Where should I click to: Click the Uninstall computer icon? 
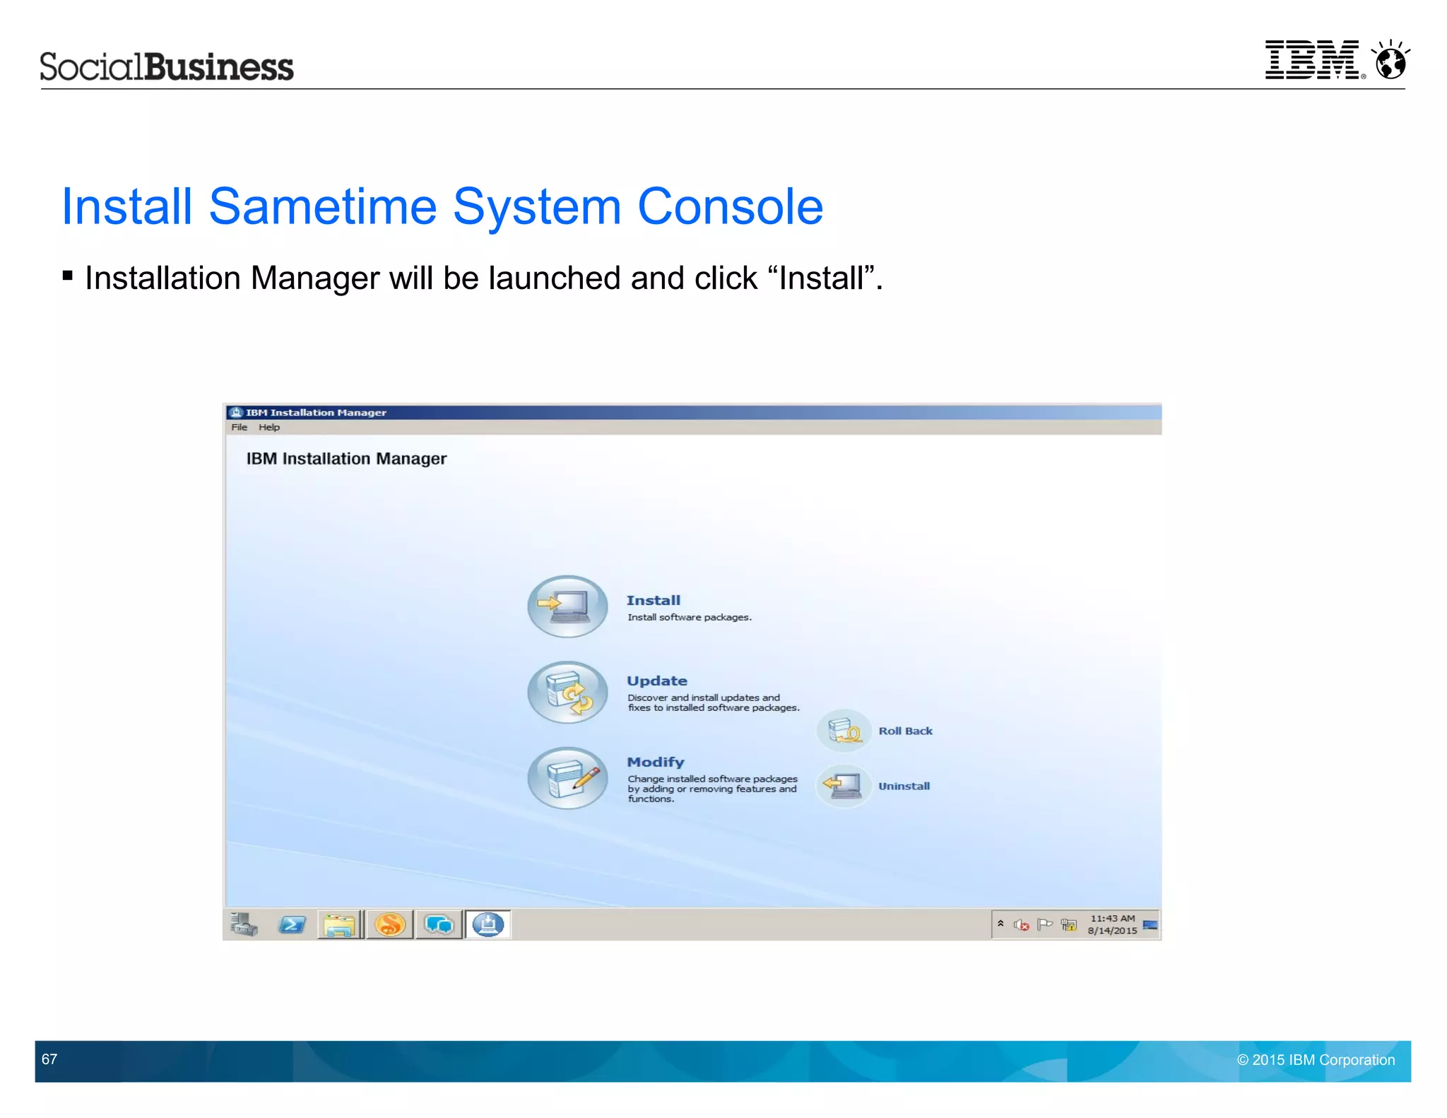coord(844,786)
